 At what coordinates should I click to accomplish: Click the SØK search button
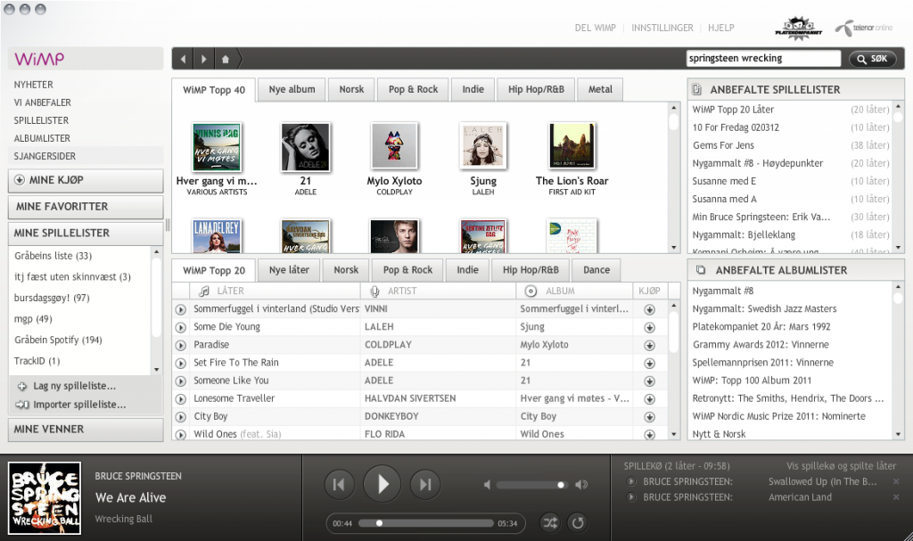[x=872, y=59]
